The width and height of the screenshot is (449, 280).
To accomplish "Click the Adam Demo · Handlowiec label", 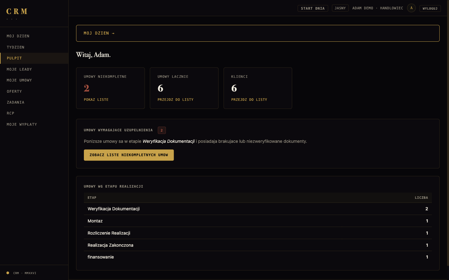I will point(378,8).
